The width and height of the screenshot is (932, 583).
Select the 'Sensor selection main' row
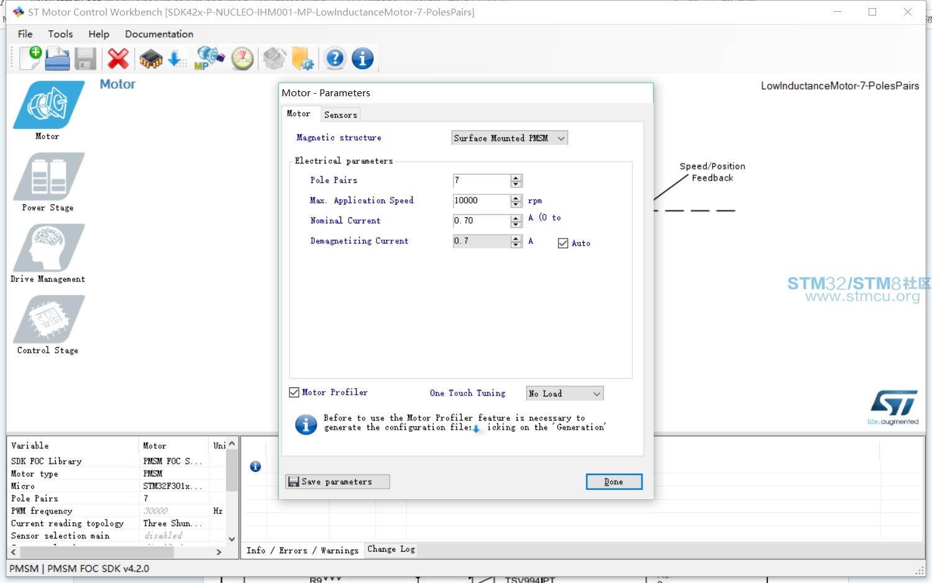pyautogui.click(x=117, y=536)
